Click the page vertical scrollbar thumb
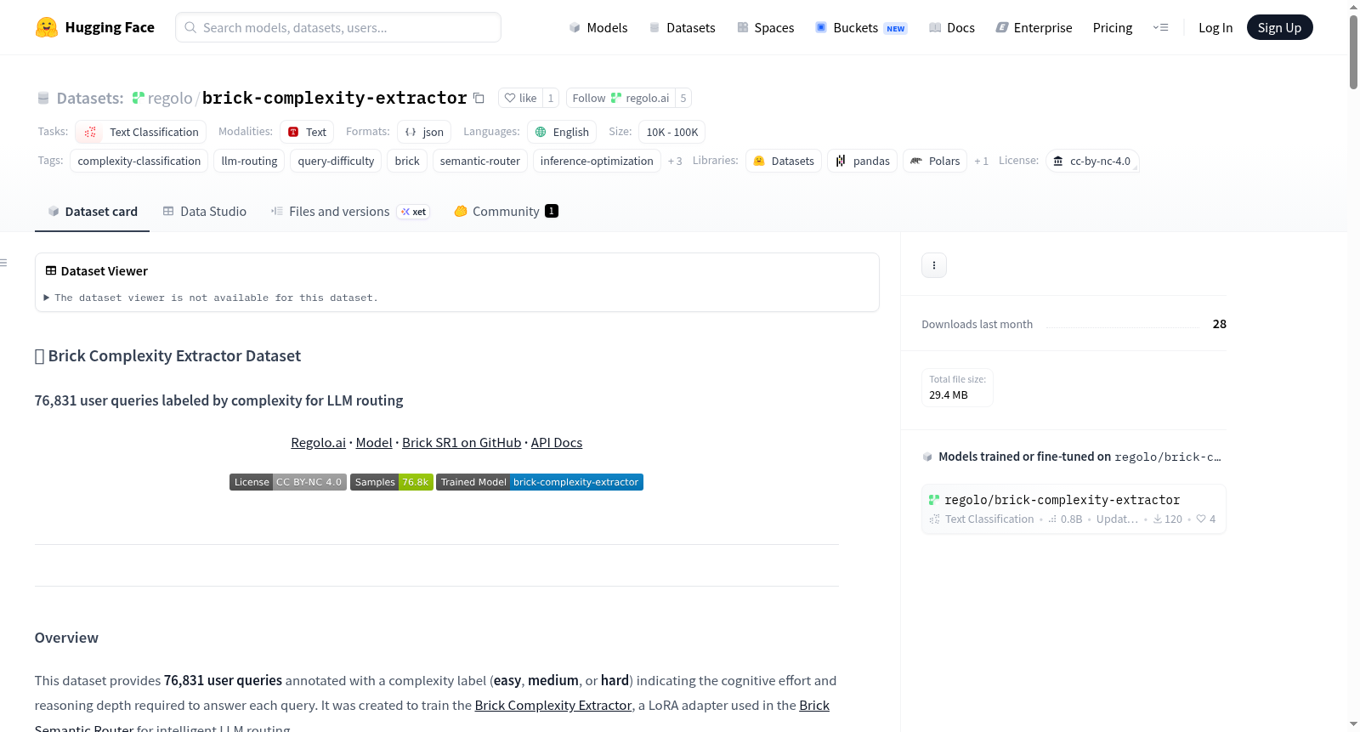 [x=1353, y=51]
